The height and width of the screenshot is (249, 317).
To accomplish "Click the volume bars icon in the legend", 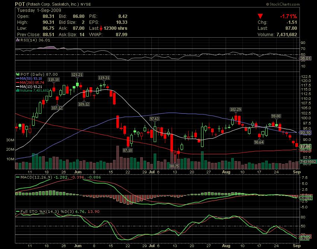I will (18, 91).
